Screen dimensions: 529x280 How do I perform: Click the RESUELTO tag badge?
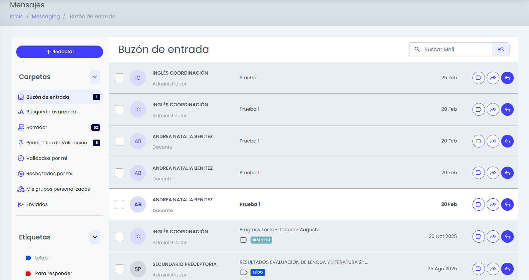click(x=261, y=240)
